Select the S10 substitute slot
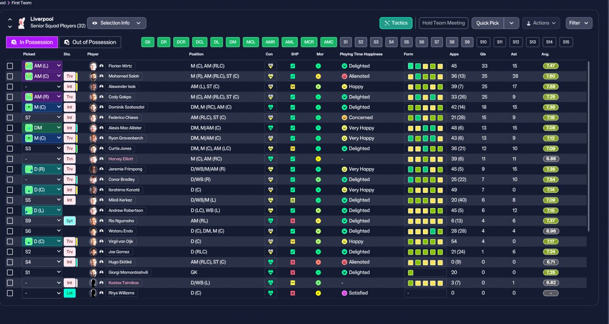This screenshot has width=609, height=324. pos(484,42)
